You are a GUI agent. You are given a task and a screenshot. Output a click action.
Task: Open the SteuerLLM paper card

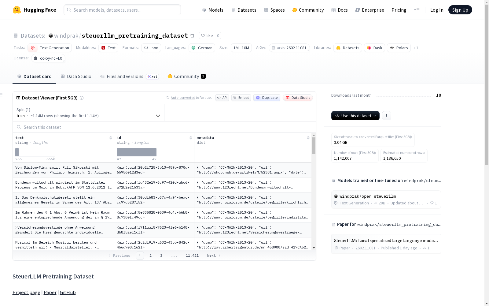(x=386, y=244)
